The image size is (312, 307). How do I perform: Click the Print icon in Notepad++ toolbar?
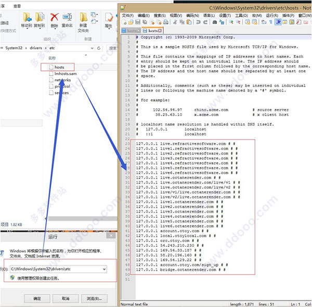(166, 22)
